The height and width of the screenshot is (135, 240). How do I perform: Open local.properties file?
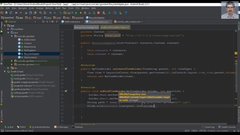pos(21,96)
